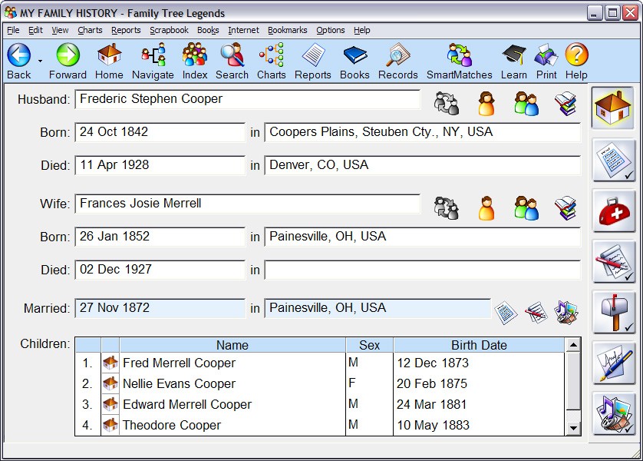The height and width of the screenshot is (461, 643).
Task: Open the View menu
Action: (x=60, y=30)
